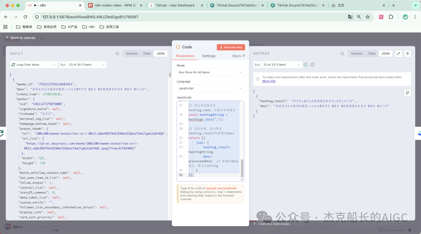
Task: Open the AI产品 bookmarks folder
Action: [69, 27]
